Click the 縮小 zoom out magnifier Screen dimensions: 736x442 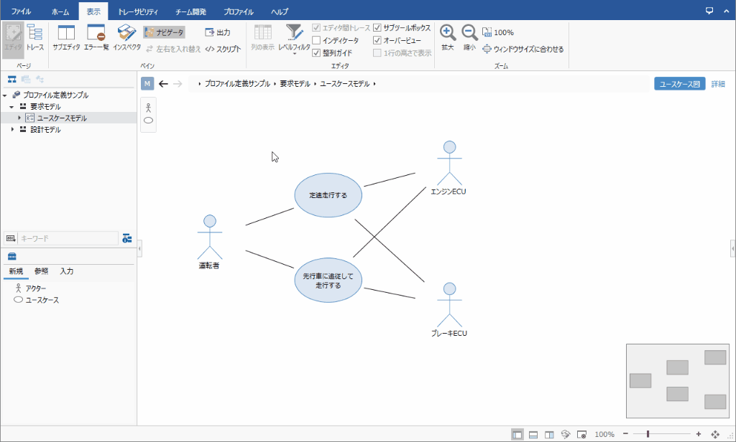pyautogui.click(x=469, y=33)
